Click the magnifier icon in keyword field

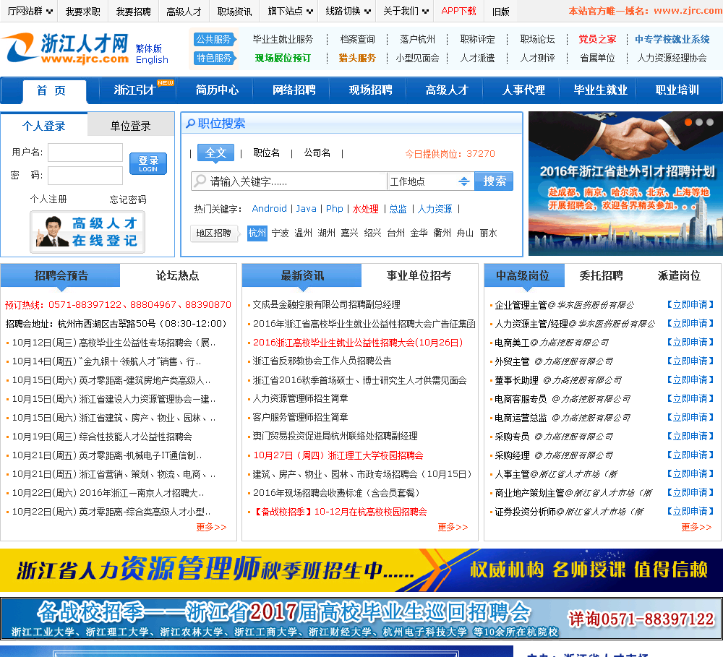pos(200,181)
